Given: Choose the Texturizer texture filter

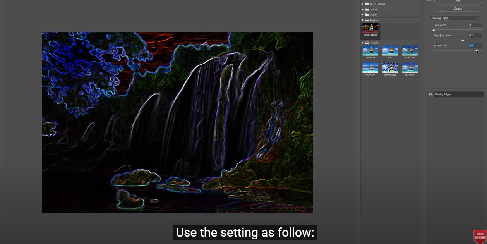Looking at the screenshot, I should [410, 69].
